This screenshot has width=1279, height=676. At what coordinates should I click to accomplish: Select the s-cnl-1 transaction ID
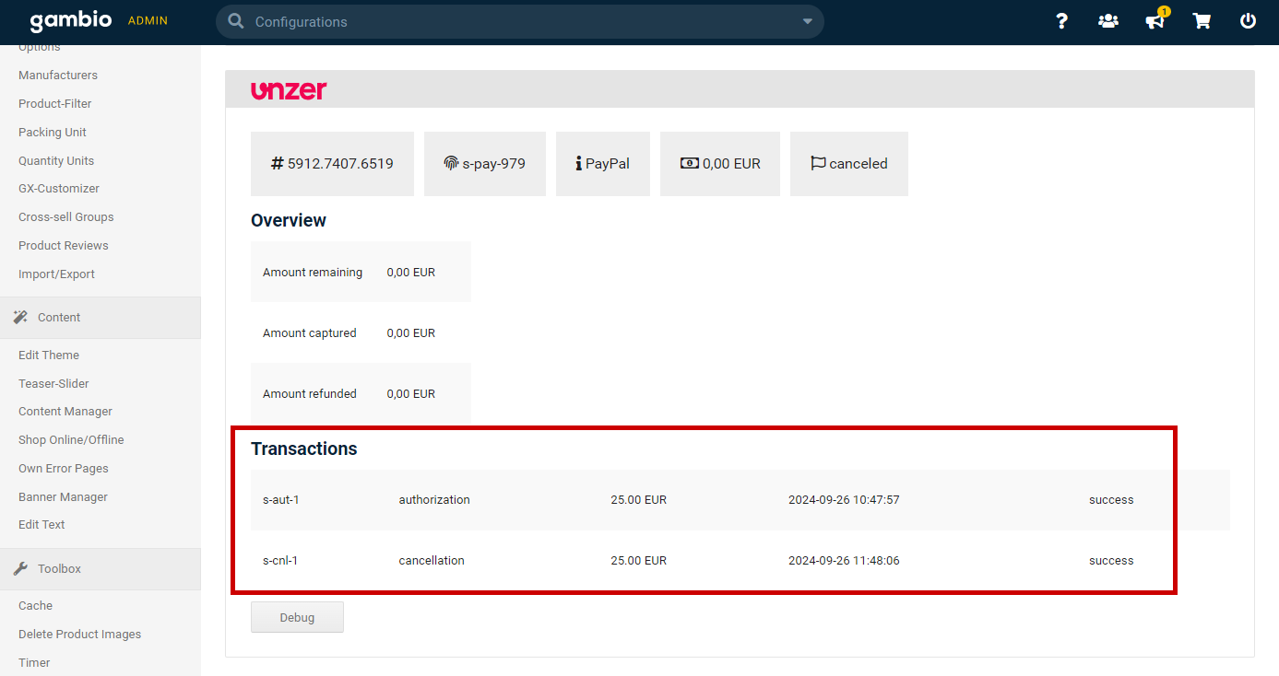[280, 561]
